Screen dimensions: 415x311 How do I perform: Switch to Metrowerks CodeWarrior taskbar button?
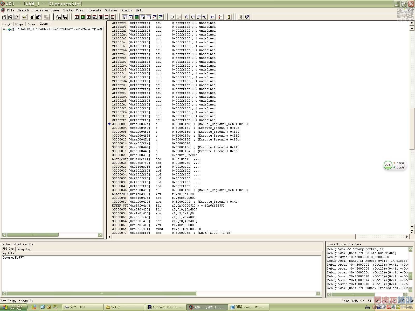(165, 307)
